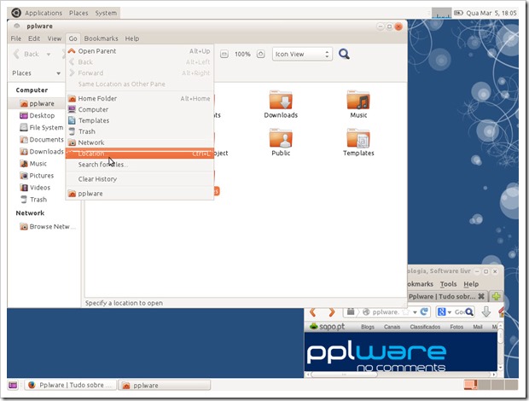Choose Computer in the Go menu
529x401 pixels.
[x=139, y=109]
